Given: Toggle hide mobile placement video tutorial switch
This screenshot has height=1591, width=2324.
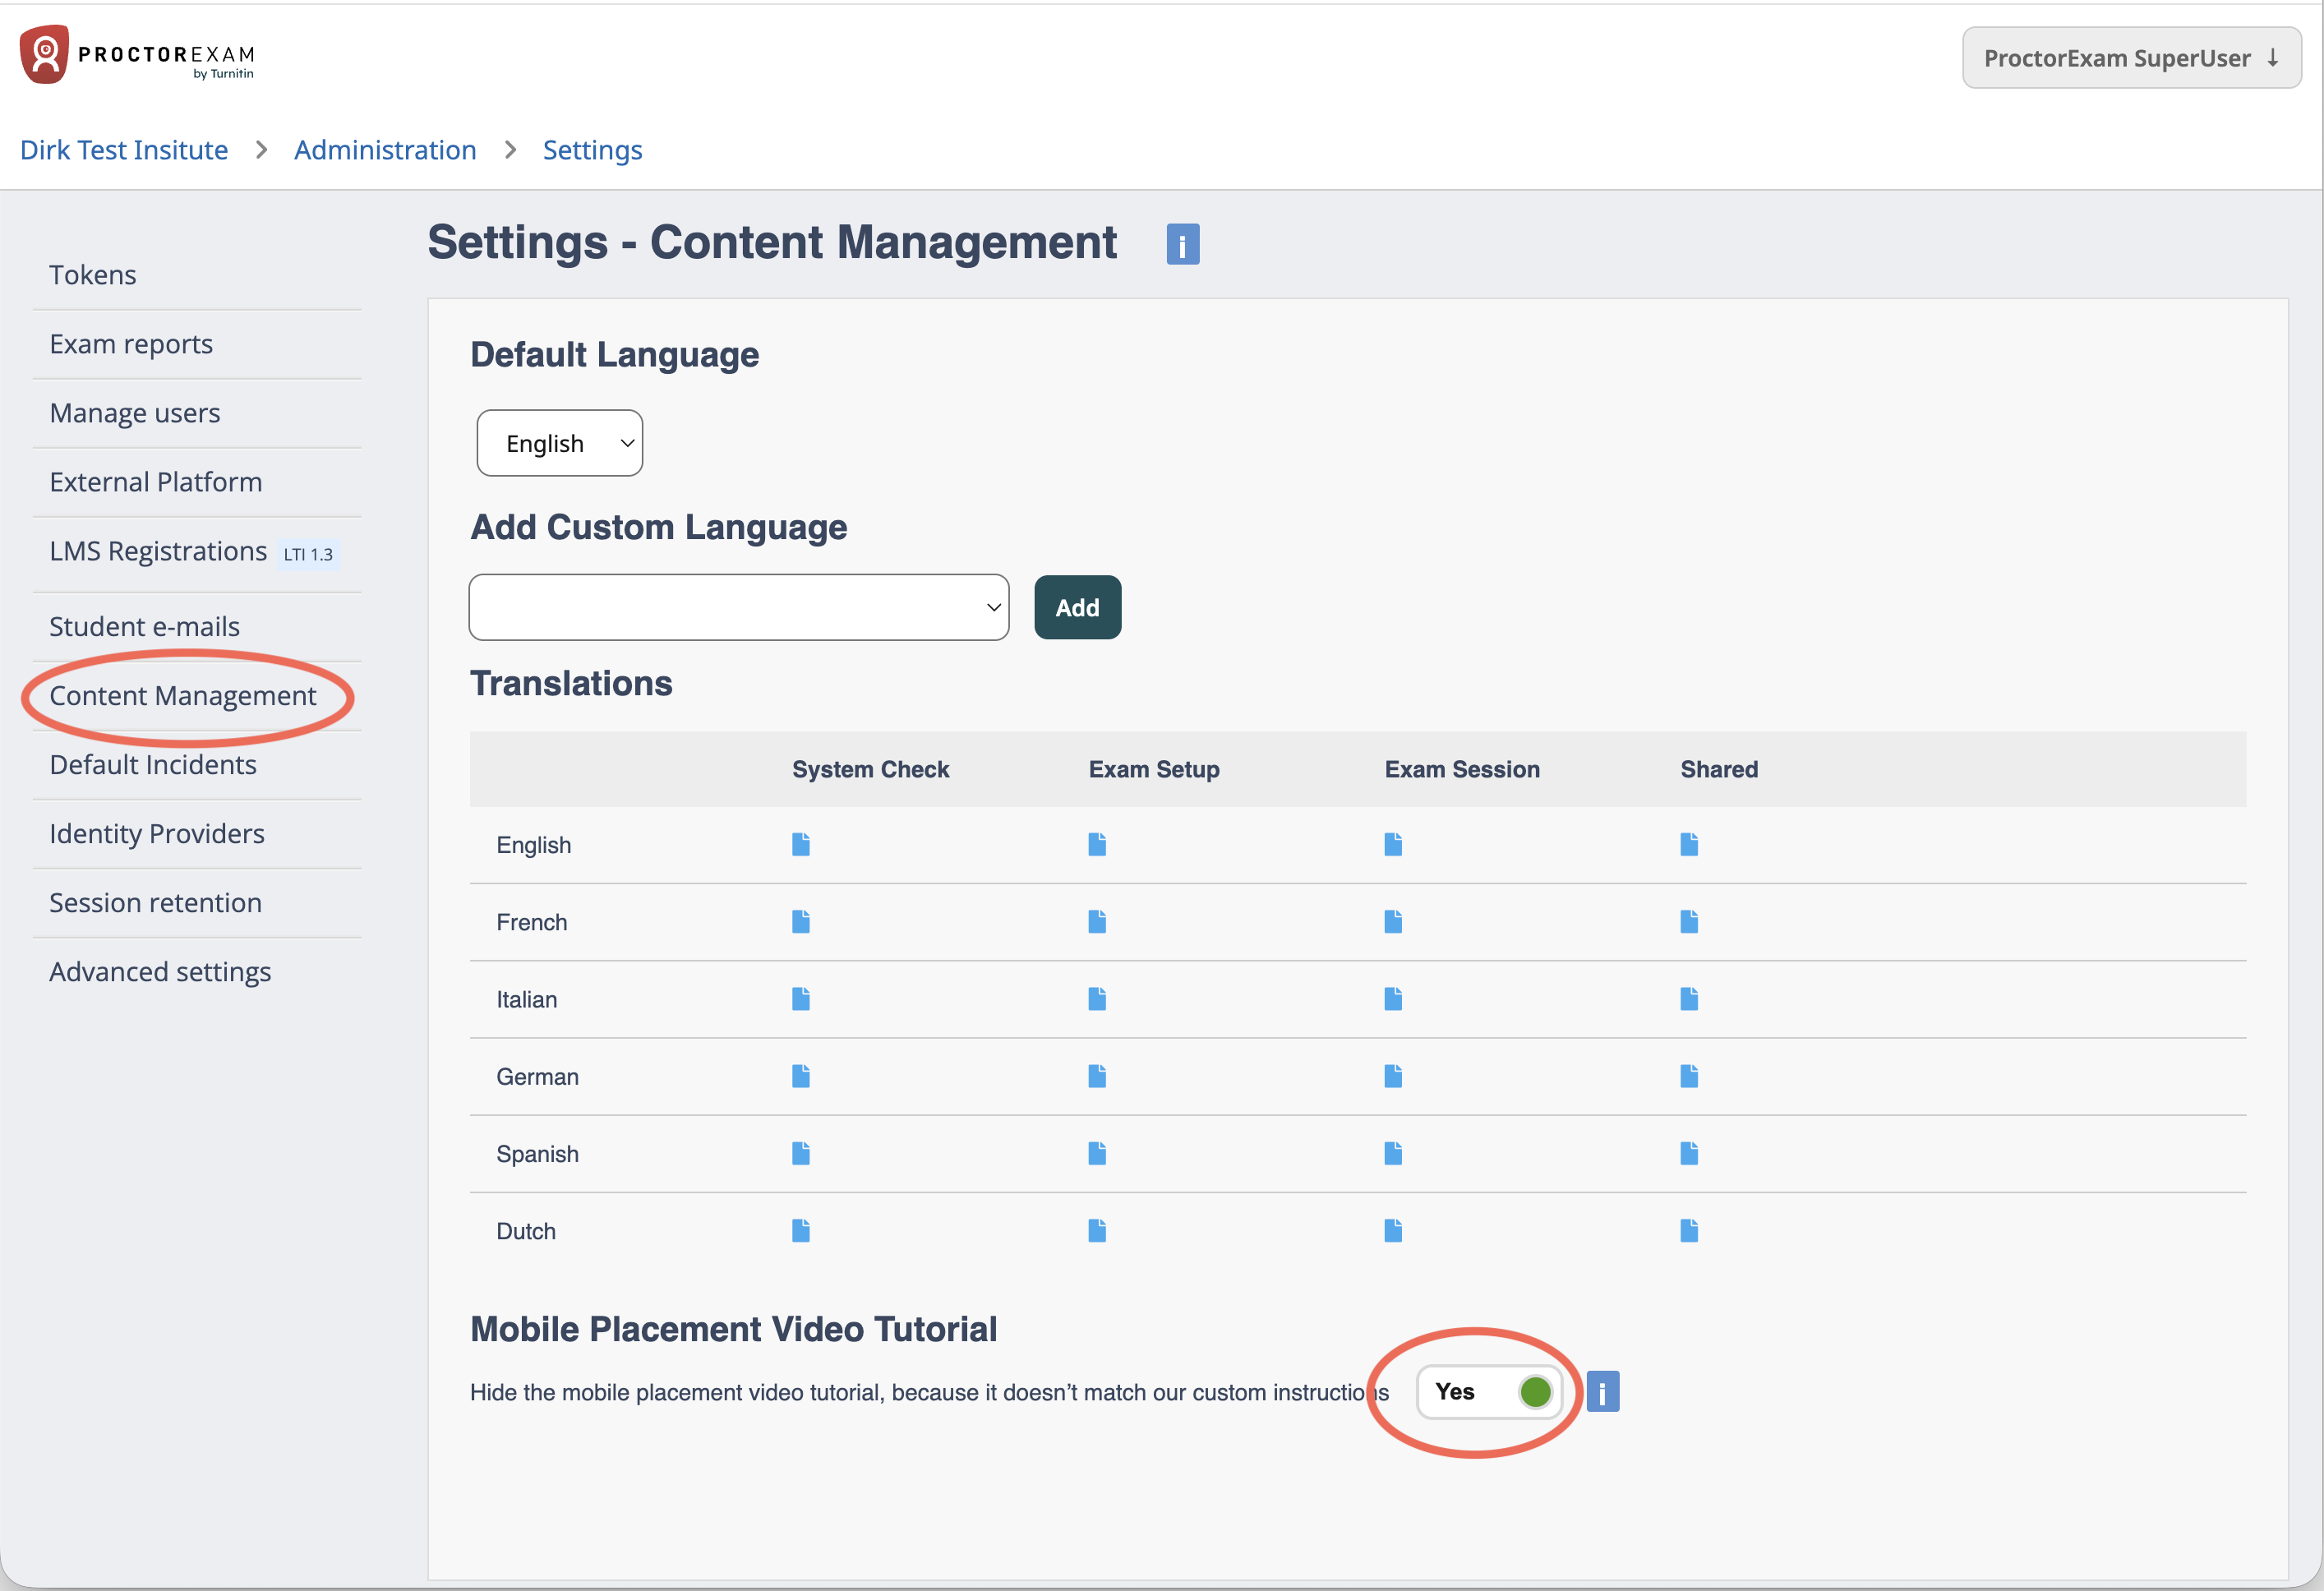Looking at the screenshot, I should coord(1489,1392).
